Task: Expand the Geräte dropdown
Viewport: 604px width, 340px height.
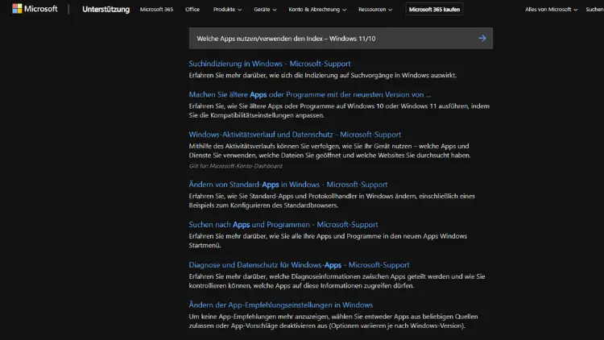Action: (265, 9)
